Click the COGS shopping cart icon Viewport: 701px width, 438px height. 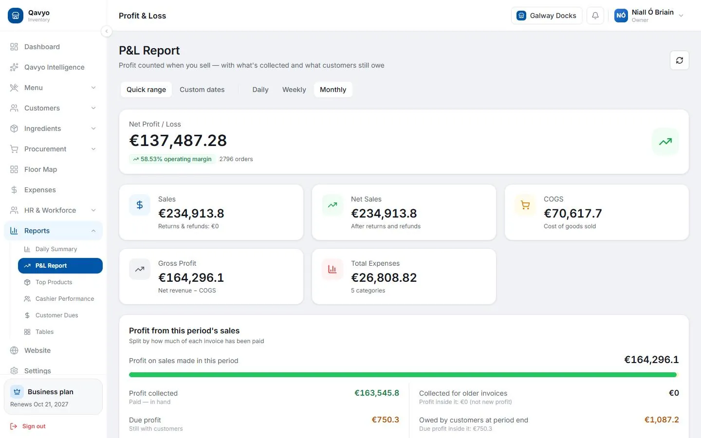pos(525,205)
